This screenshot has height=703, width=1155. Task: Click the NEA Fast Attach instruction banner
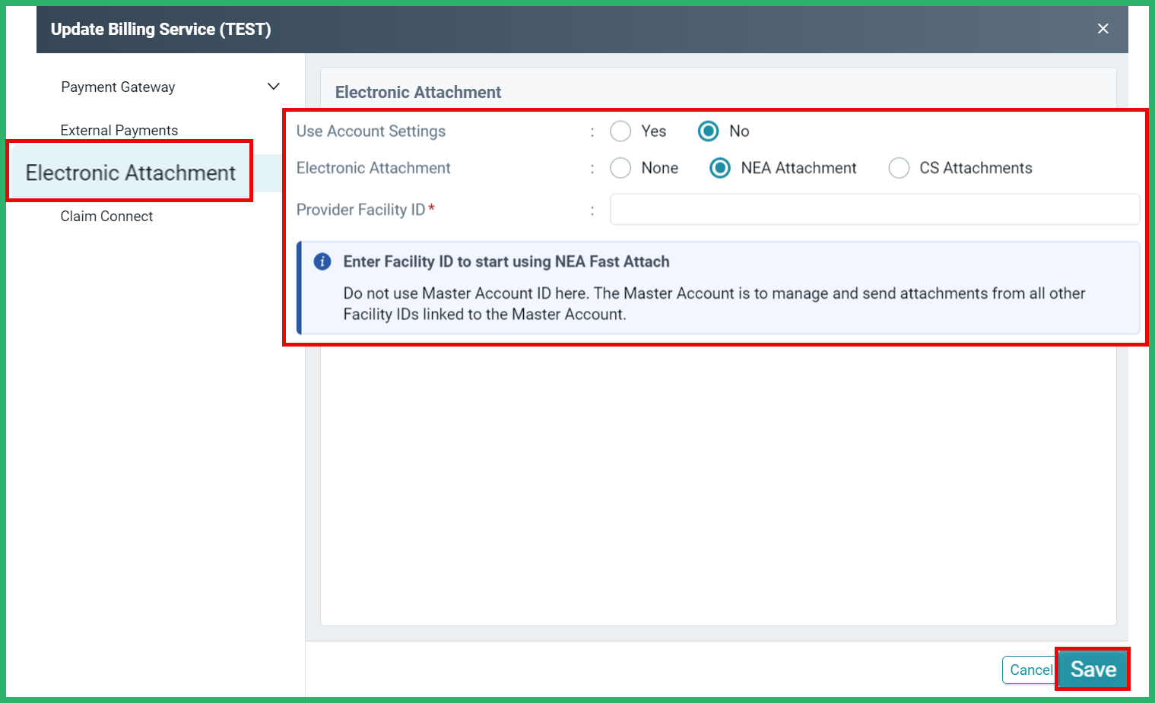[x=715, y=289]
